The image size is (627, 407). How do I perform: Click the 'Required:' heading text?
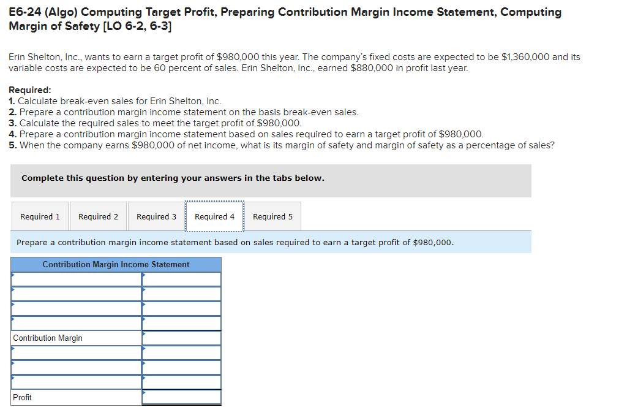click(x=30, y=90)
